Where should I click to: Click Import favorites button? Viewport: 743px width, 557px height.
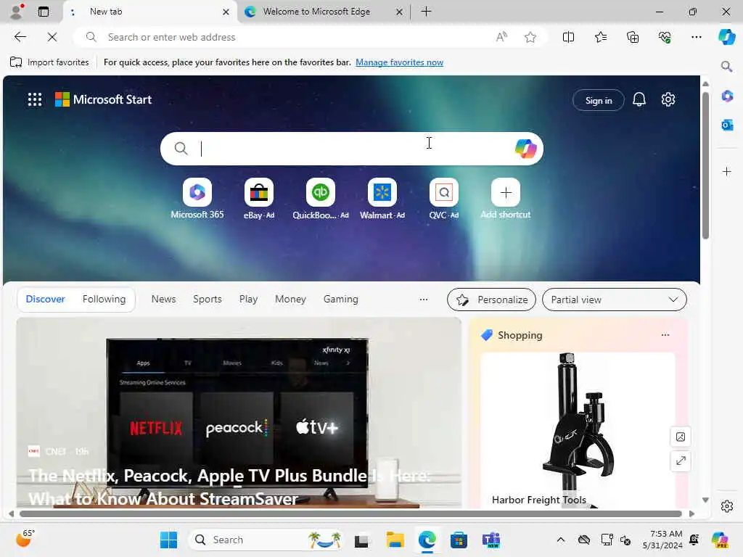[49, 62]
